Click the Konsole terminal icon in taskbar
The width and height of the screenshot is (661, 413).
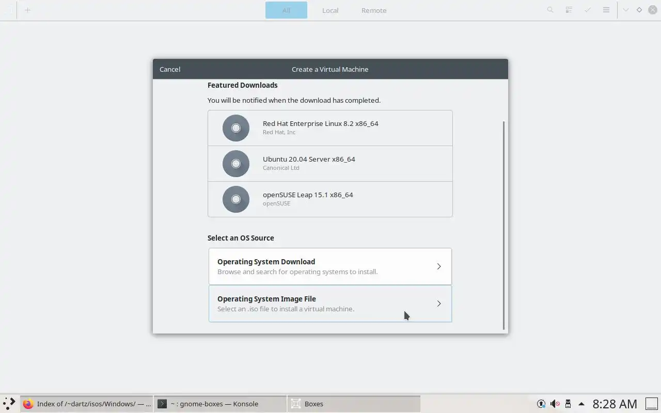click(162, 404)
